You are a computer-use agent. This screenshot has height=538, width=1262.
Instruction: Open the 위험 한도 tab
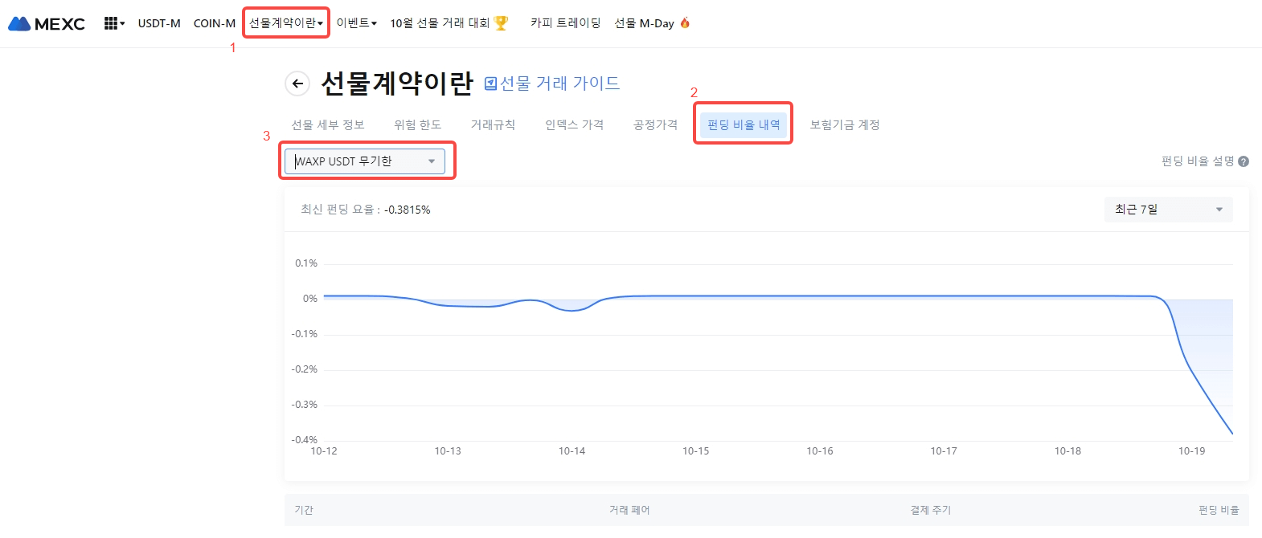[x=417, y=125]
